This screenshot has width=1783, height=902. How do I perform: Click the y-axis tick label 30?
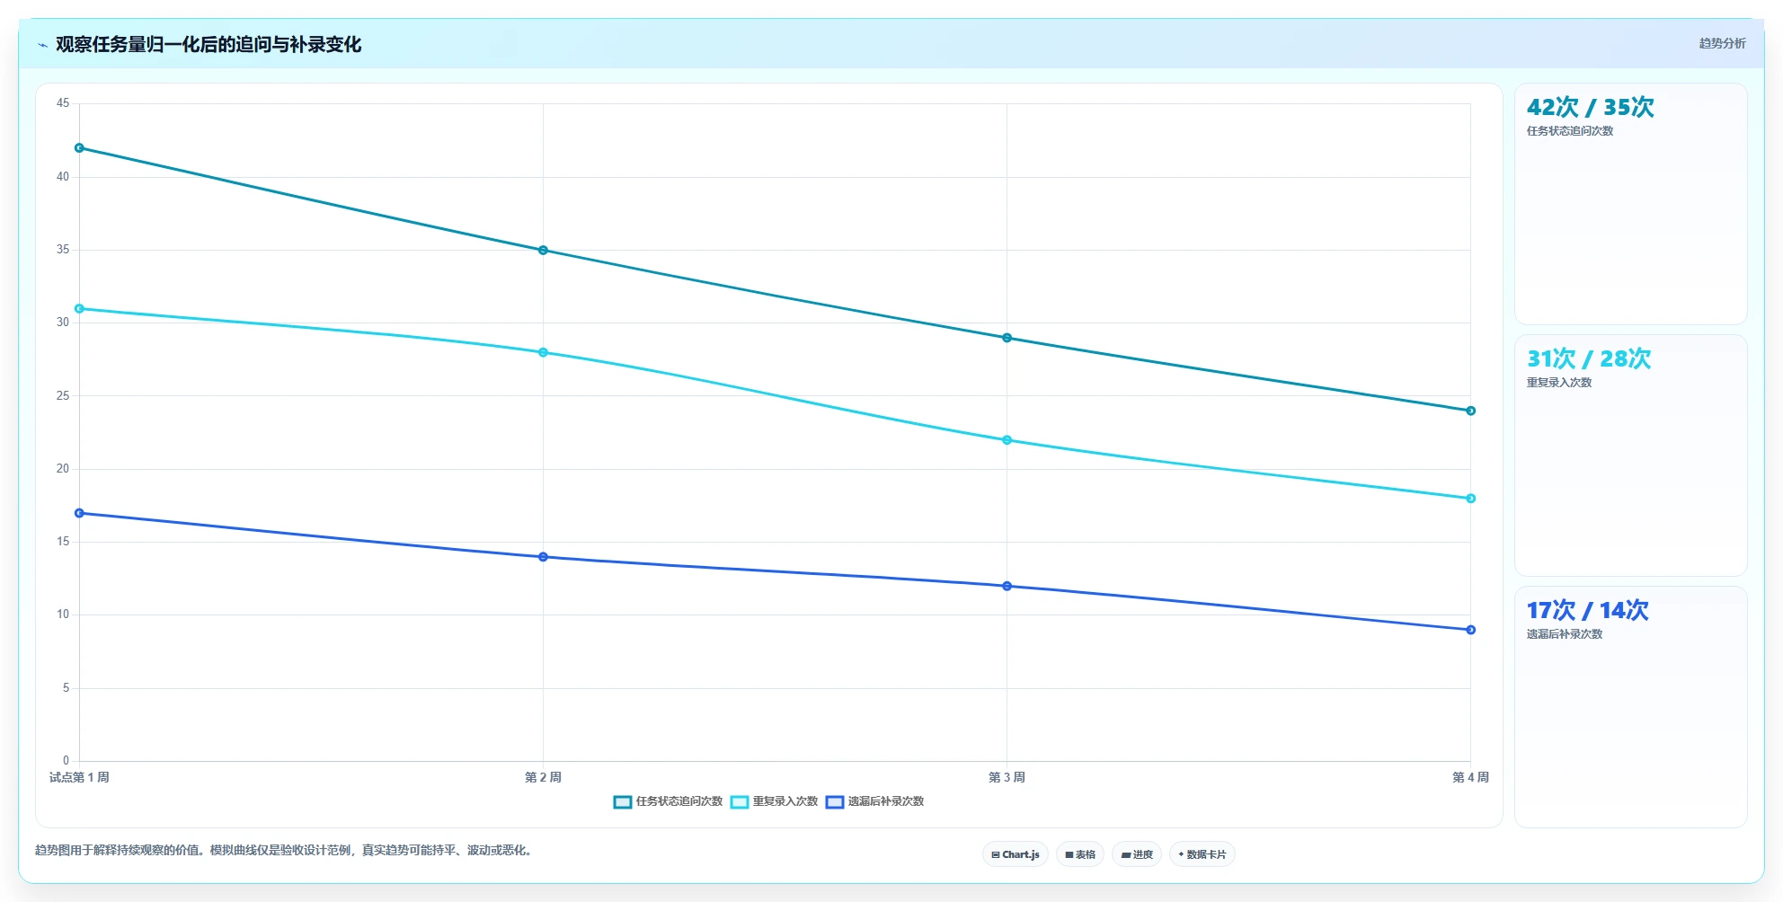pos(63,323)
